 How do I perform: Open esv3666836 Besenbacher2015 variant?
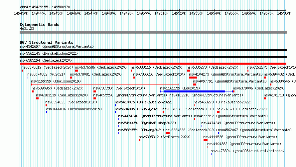tap(74, 109)
